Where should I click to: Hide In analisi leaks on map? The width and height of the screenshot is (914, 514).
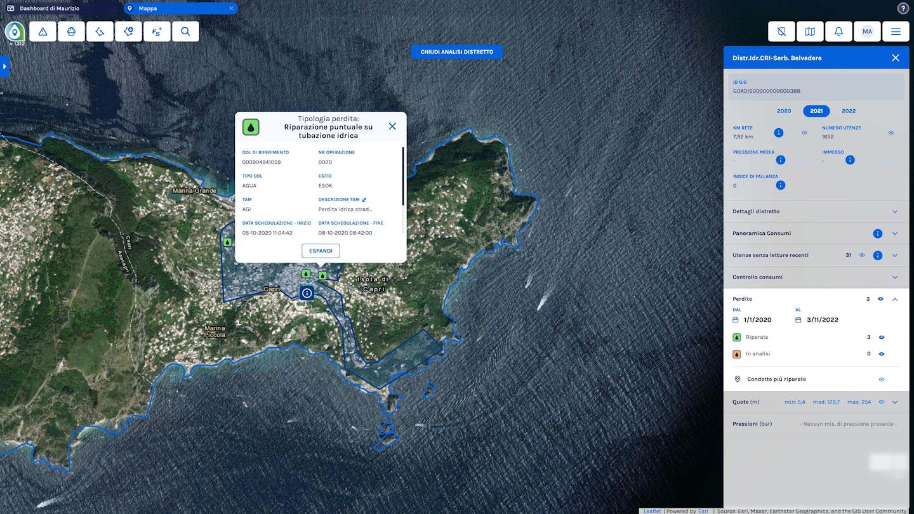click(x=882, y=354)
